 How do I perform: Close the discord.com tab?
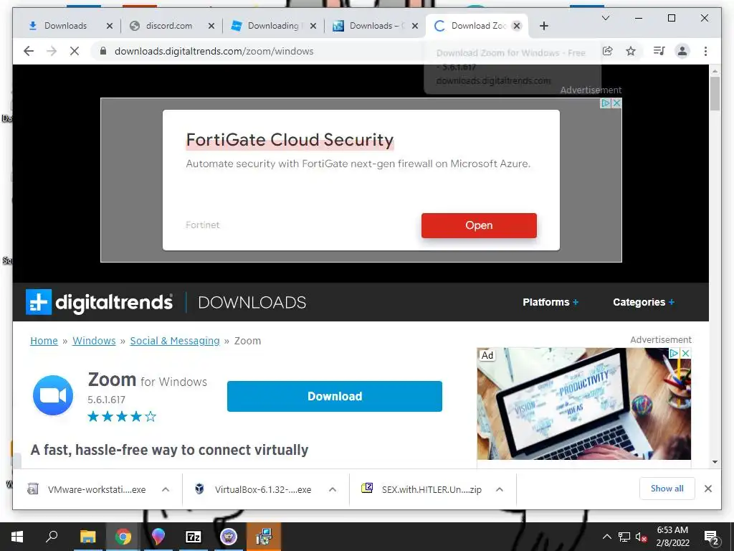(x=211, y=26)
